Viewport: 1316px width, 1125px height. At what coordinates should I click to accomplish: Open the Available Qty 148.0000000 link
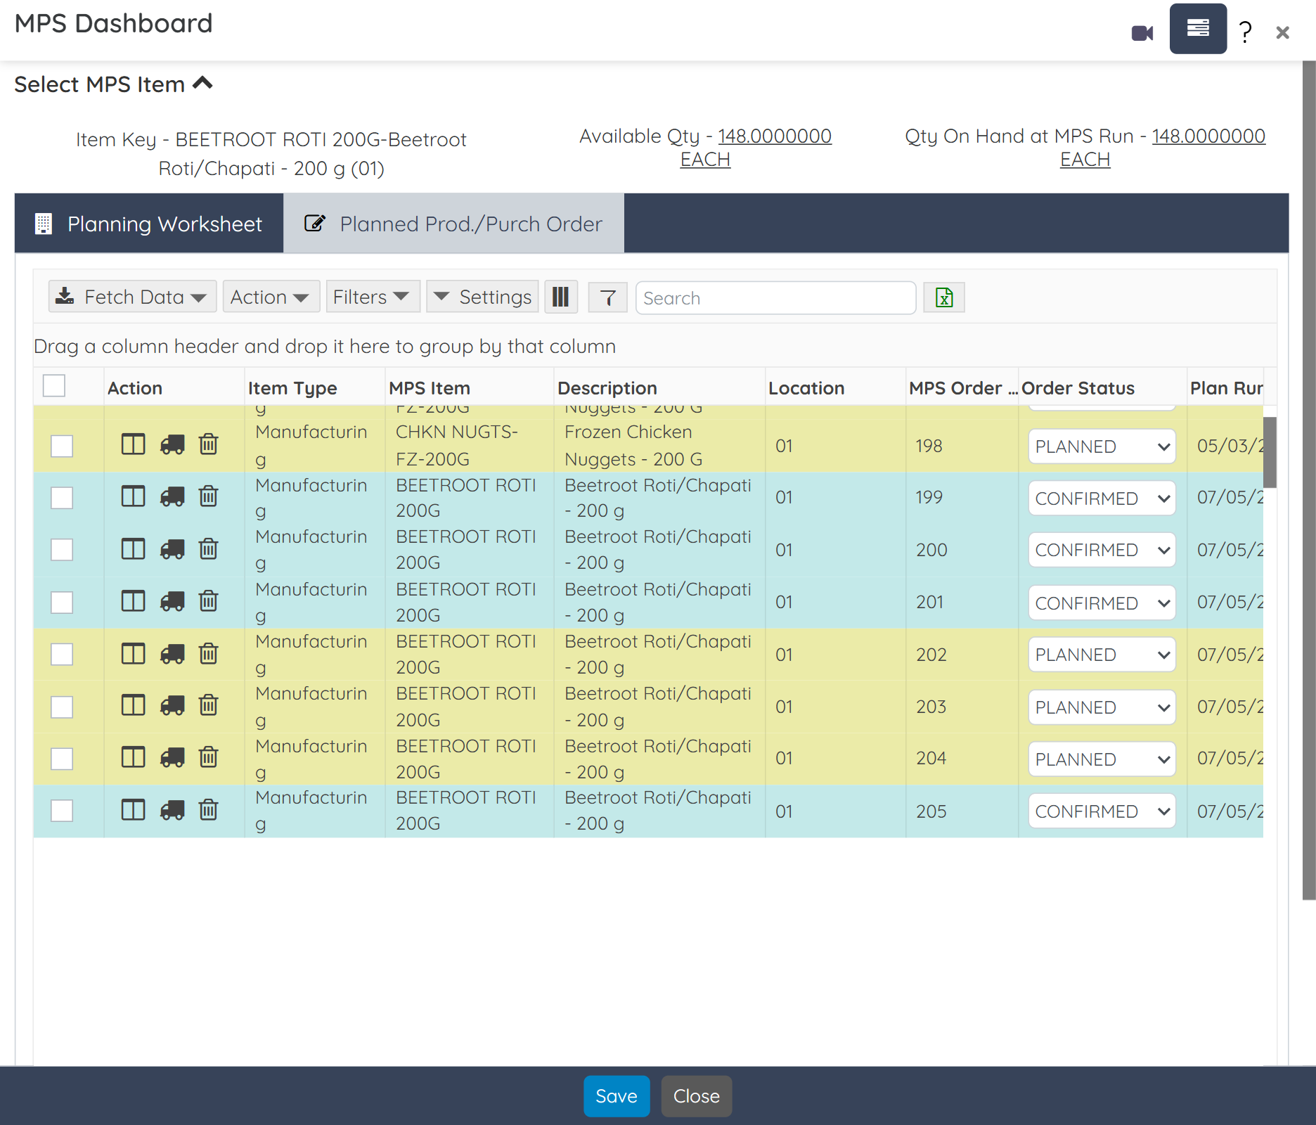coord(774,136)
